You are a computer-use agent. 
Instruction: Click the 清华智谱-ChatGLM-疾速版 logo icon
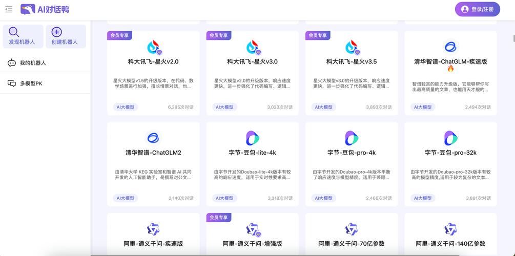click(x=450, y=47)
